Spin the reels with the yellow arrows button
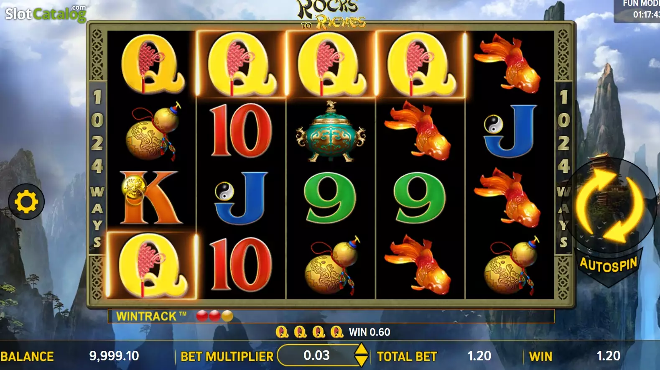 coord(610,205)
